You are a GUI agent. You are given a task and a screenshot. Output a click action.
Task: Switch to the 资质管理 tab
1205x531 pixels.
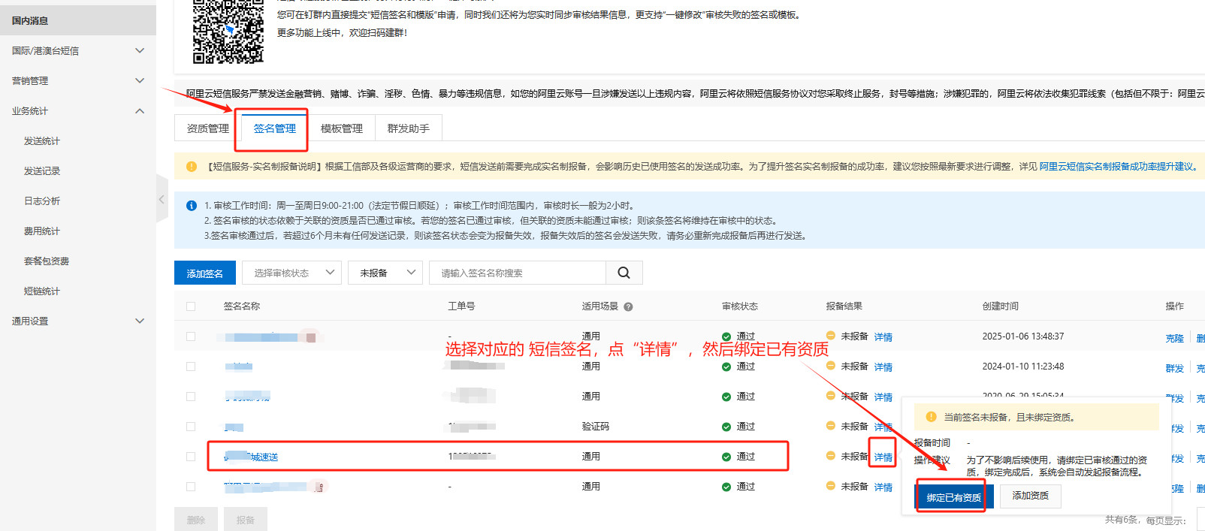click(208, 128)
